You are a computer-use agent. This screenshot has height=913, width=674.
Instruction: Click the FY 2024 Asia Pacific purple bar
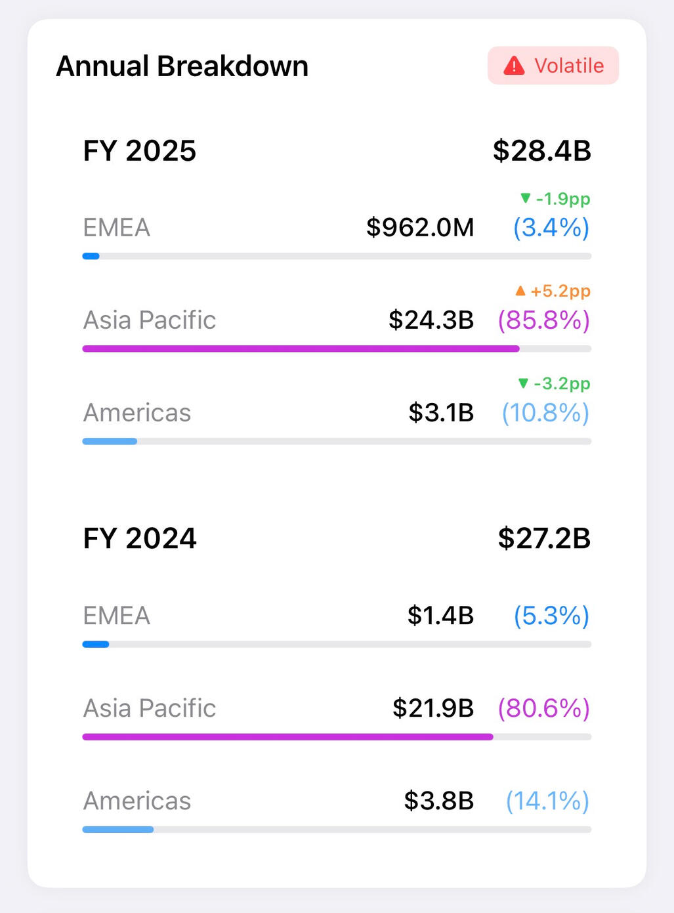pyautogui.click(x=287, y=736)
